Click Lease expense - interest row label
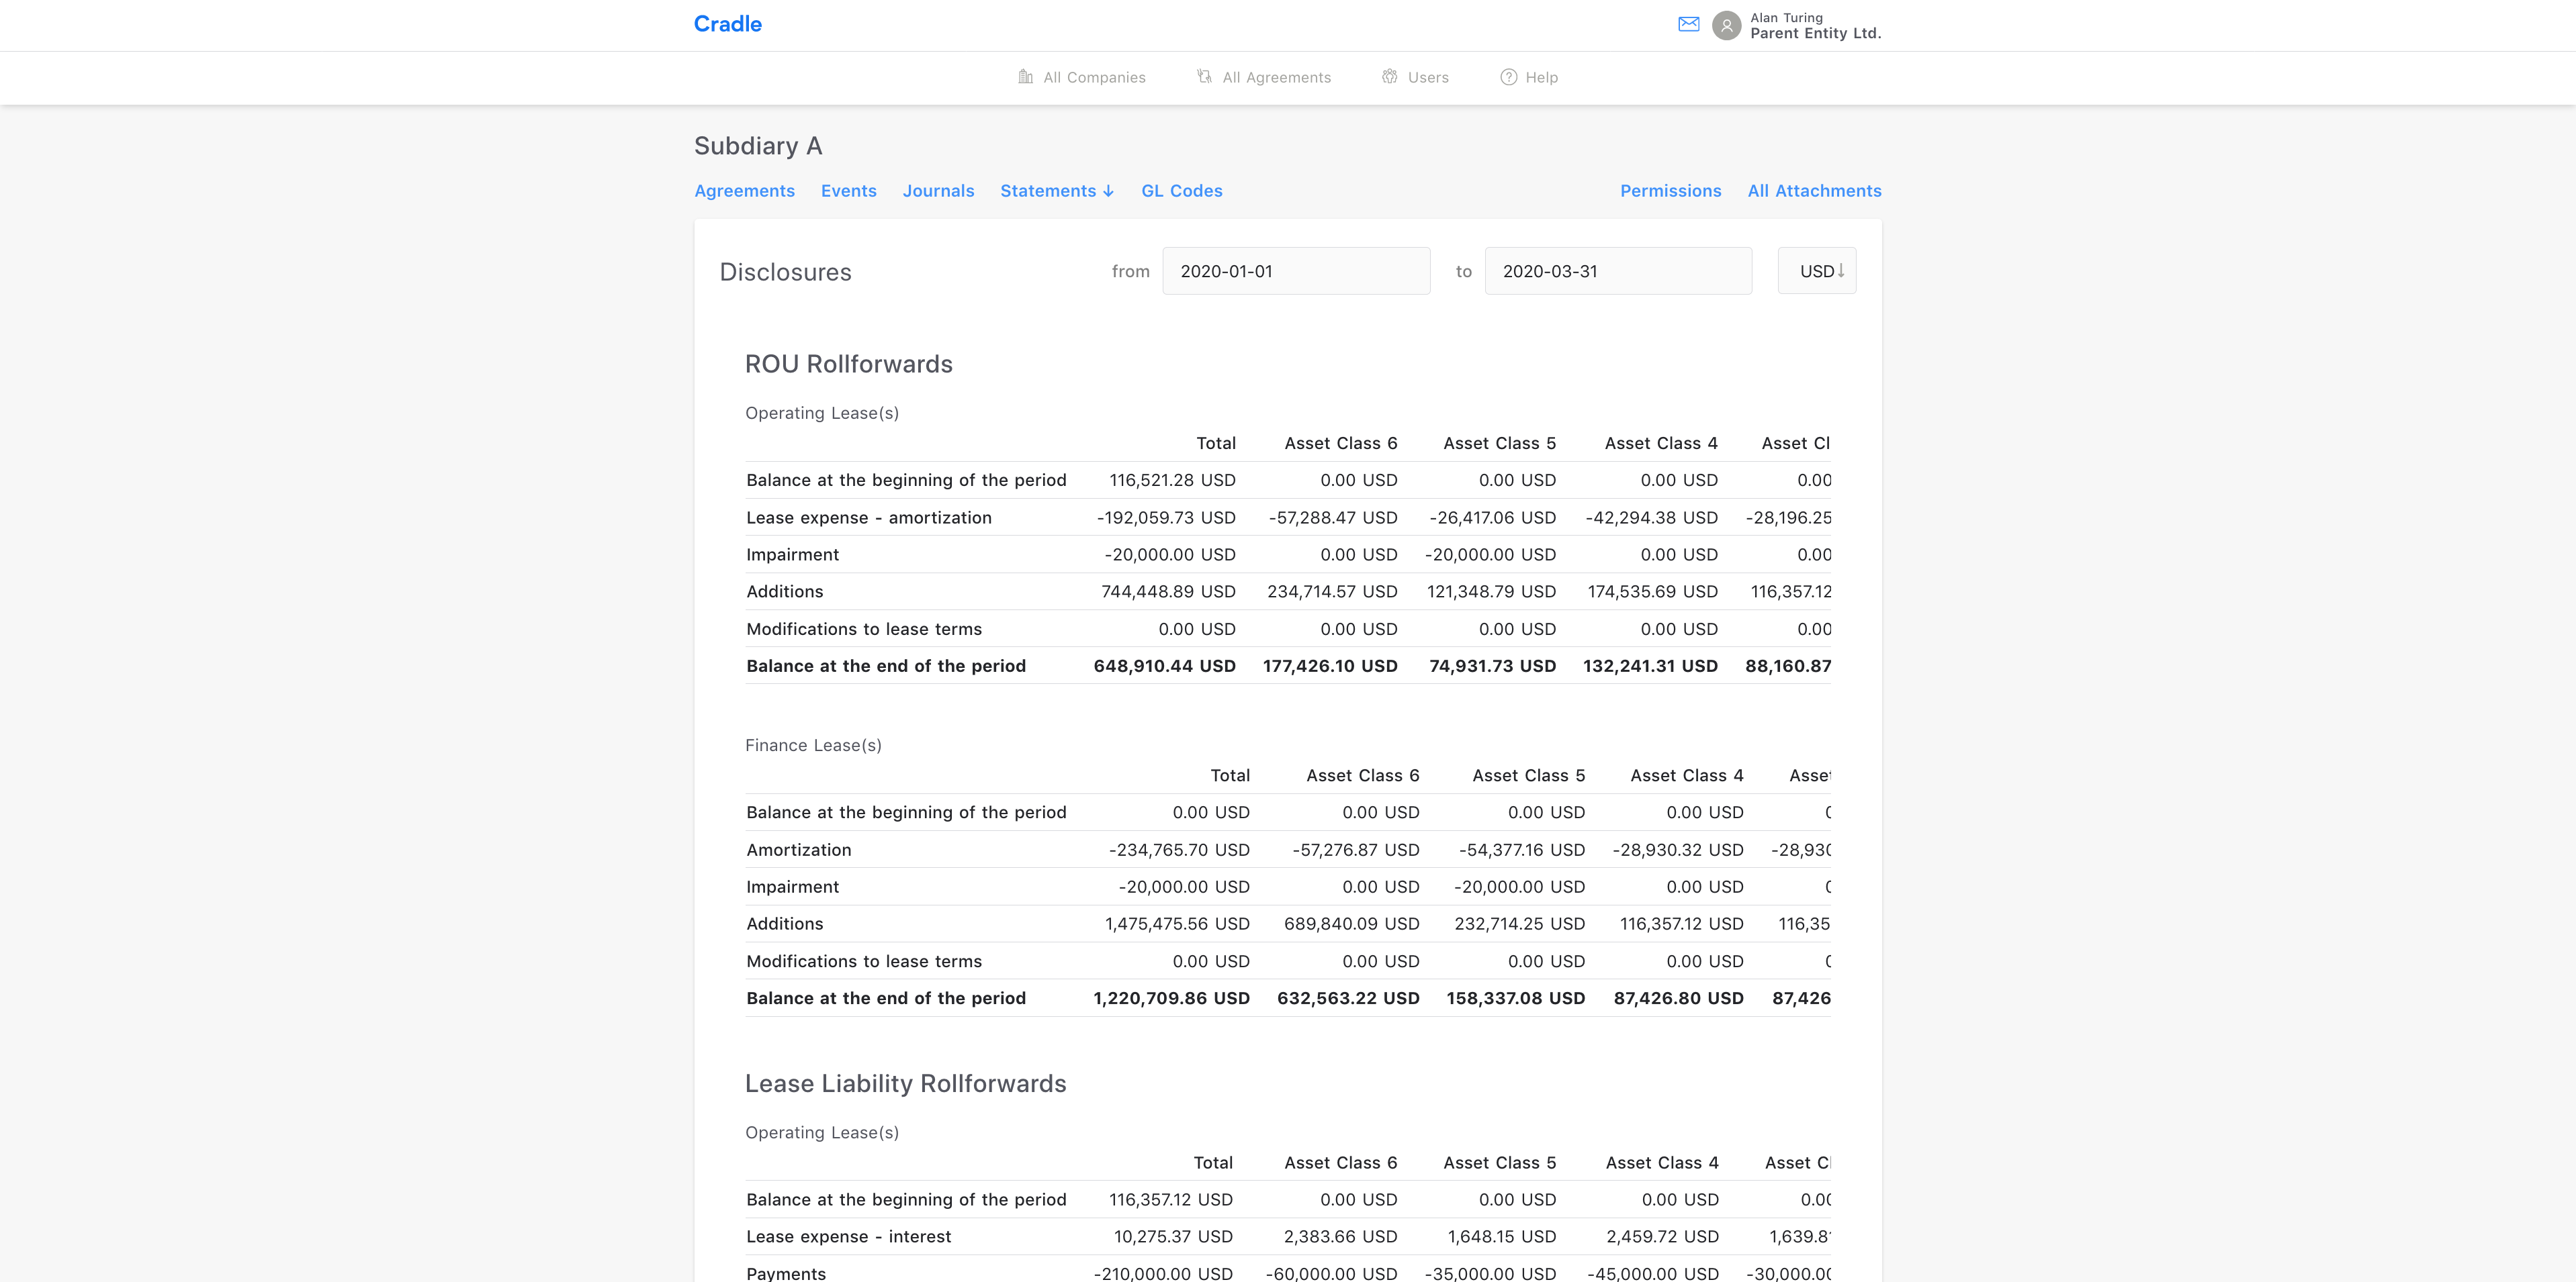The height and width of the screenshot is (1282, 2576). point(848,1237)
